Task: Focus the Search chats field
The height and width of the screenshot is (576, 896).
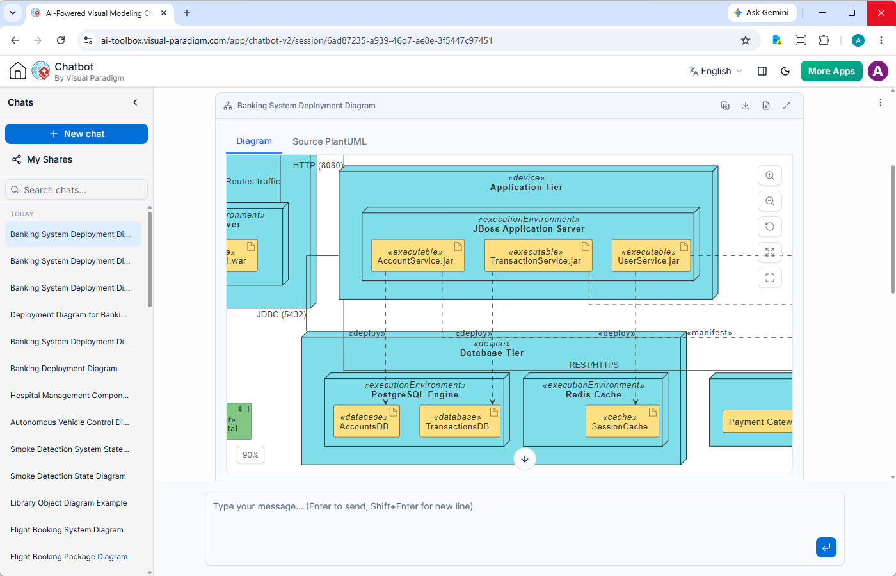Action: tap(77, 189)
